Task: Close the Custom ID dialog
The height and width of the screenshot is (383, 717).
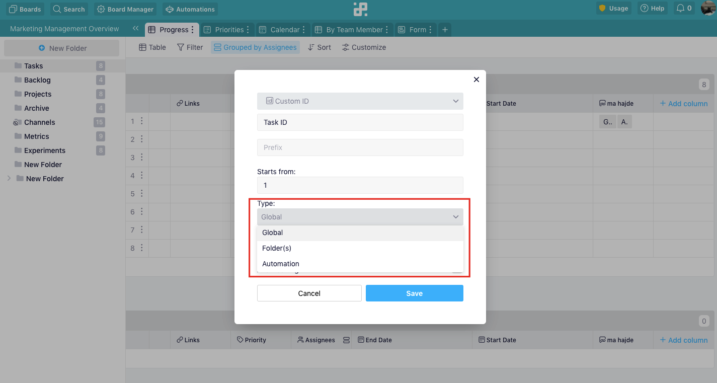Action: tap(476, 80)
